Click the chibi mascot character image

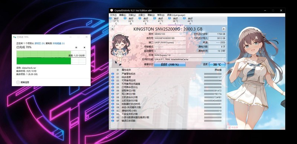coord(120,49)
